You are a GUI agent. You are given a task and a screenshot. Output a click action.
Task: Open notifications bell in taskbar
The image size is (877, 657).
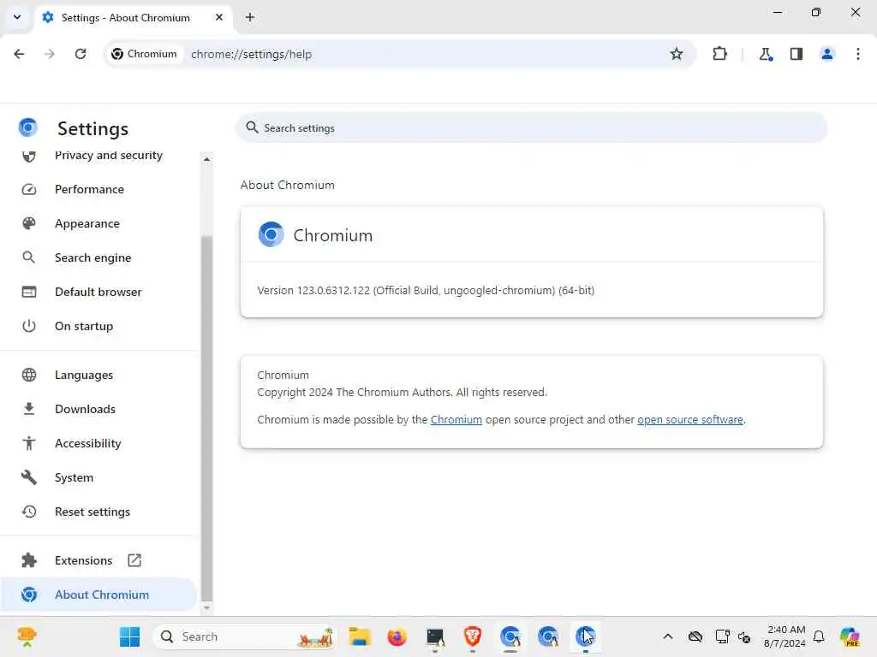click(x=819, y=636)
